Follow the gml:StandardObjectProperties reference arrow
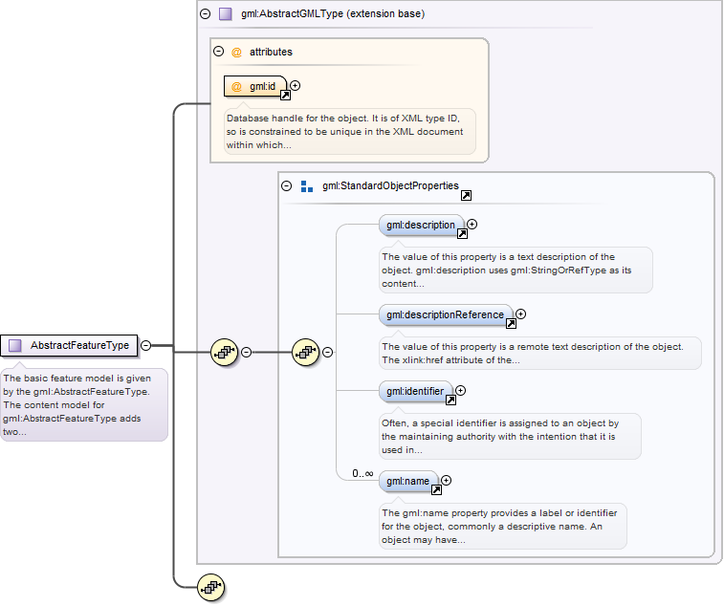This screenshot has width=724, height=606. tap(466, 195)
